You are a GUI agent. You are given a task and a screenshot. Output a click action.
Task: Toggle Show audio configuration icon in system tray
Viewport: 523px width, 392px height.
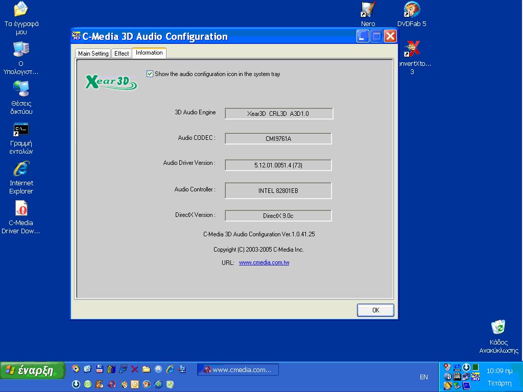click(x=150, y=73)
